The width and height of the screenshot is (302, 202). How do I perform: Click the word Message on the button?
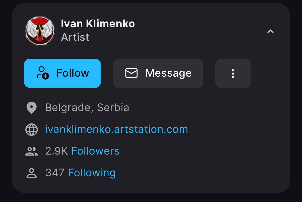[x=169, y=73]
